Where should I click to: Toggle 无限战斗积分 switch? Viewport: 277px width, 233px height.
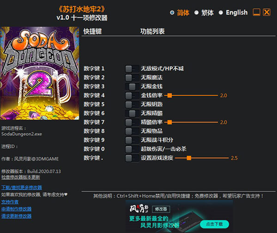pyautogui.click(x=132, y=140)
